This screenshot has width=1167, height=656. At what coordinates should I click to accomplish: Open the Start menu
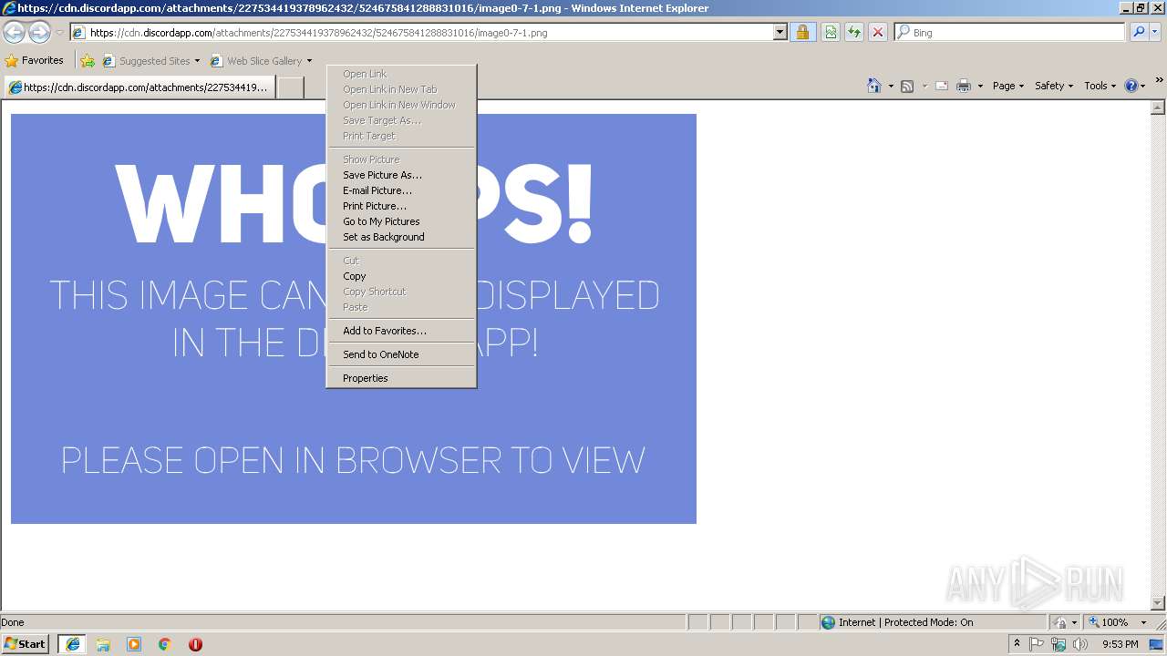click(x=26, y=644)
